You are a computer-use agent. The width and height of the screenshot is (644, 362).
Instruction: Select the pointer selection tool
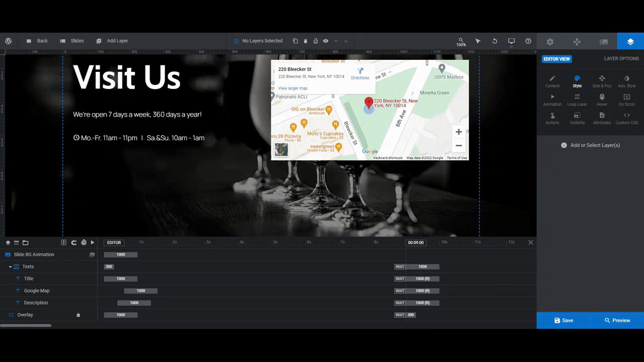click(478, 41)
